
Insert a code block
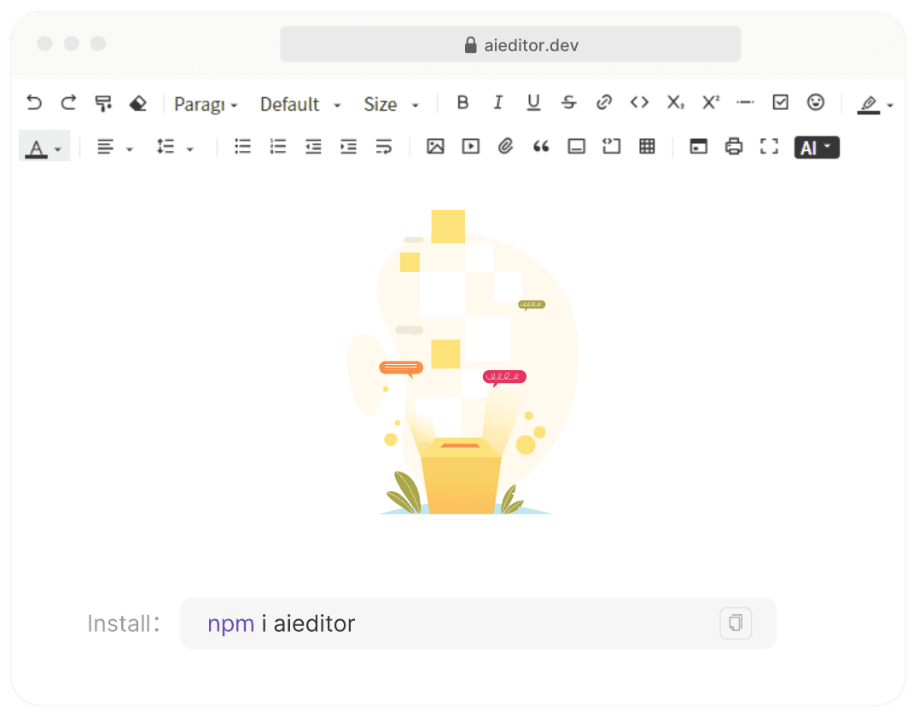611,147
